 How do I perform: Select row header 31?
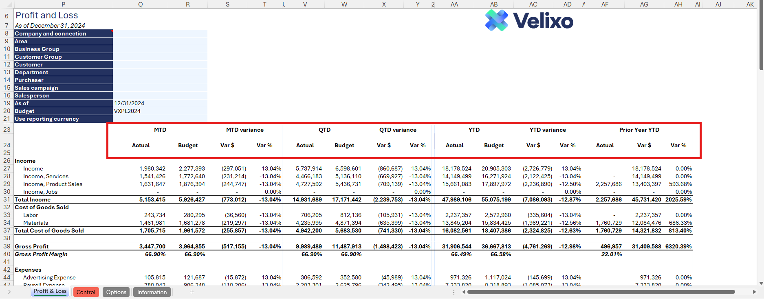(7, 199)
